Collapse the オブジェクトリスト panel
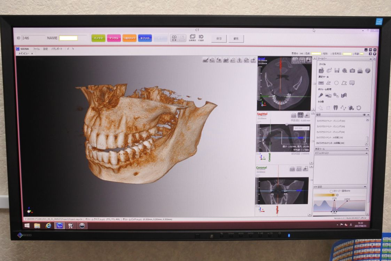 [x=366, y=153]
